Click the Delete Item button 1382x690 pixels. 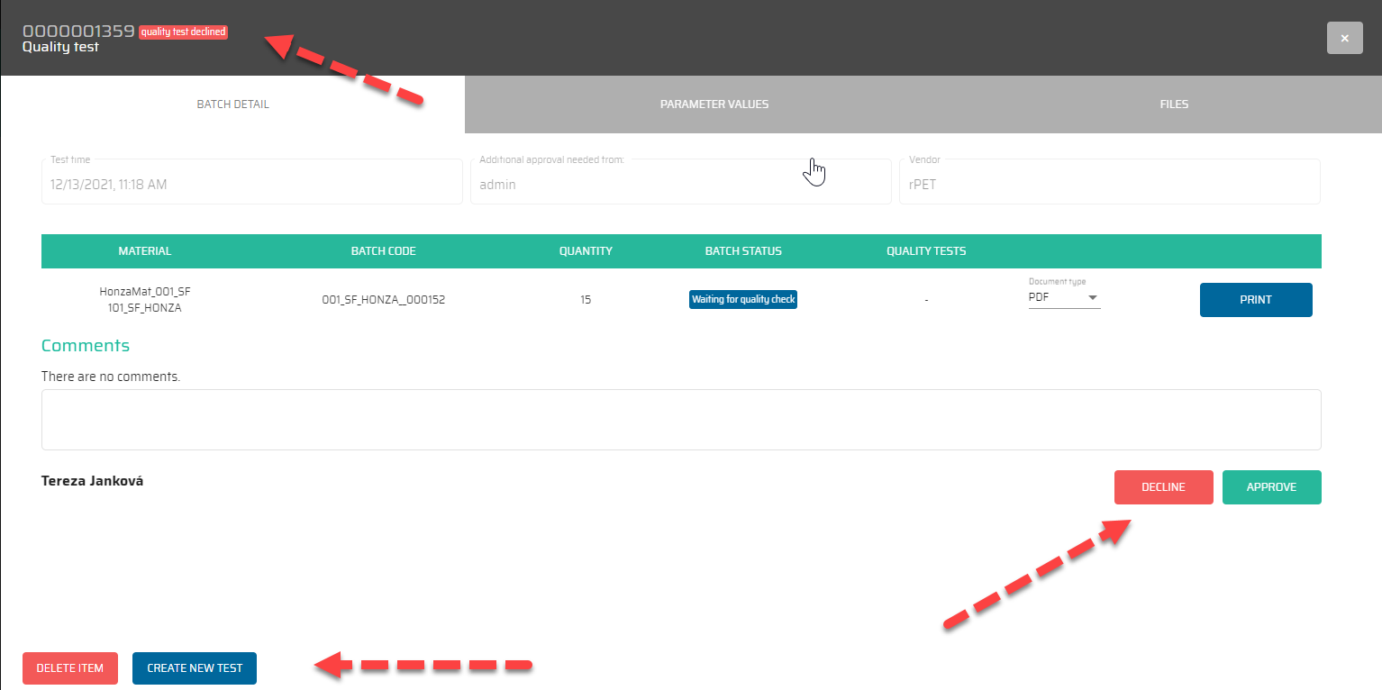click(x=70, y=668)
